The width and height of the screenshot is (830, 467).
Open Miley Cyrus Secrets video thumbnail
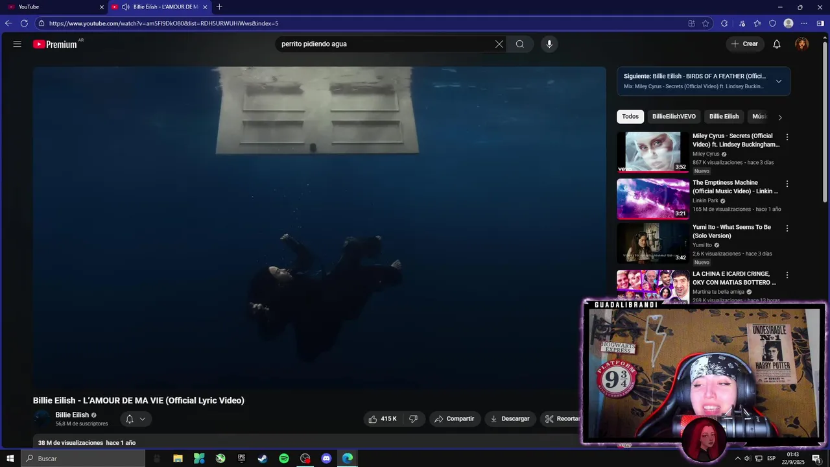pos(652,152)
